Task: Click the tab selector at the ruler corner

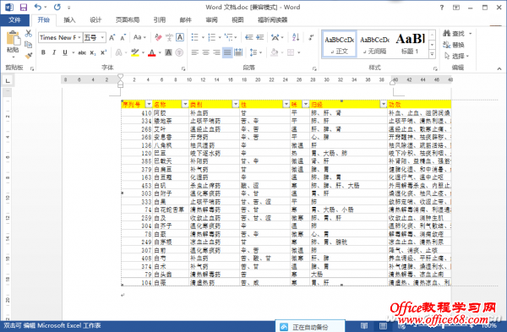Action: point(8,80)
